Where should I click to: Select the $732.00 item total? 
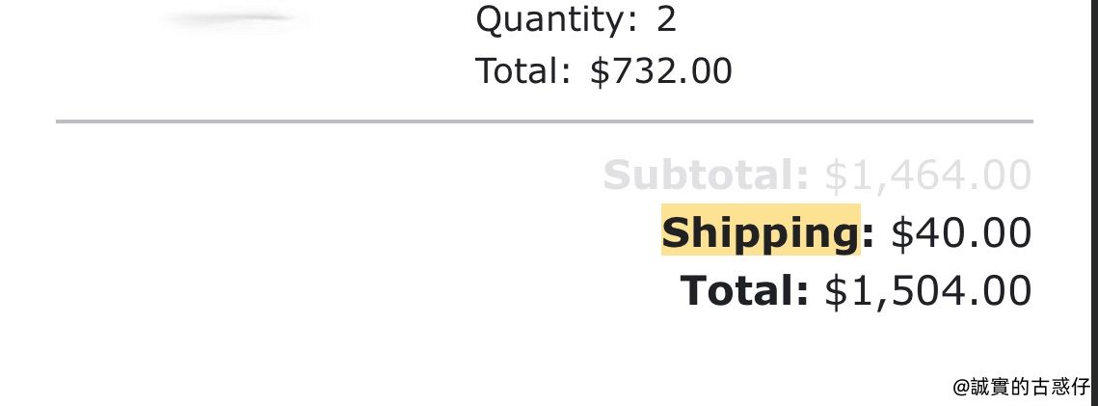tap(661, 71)
